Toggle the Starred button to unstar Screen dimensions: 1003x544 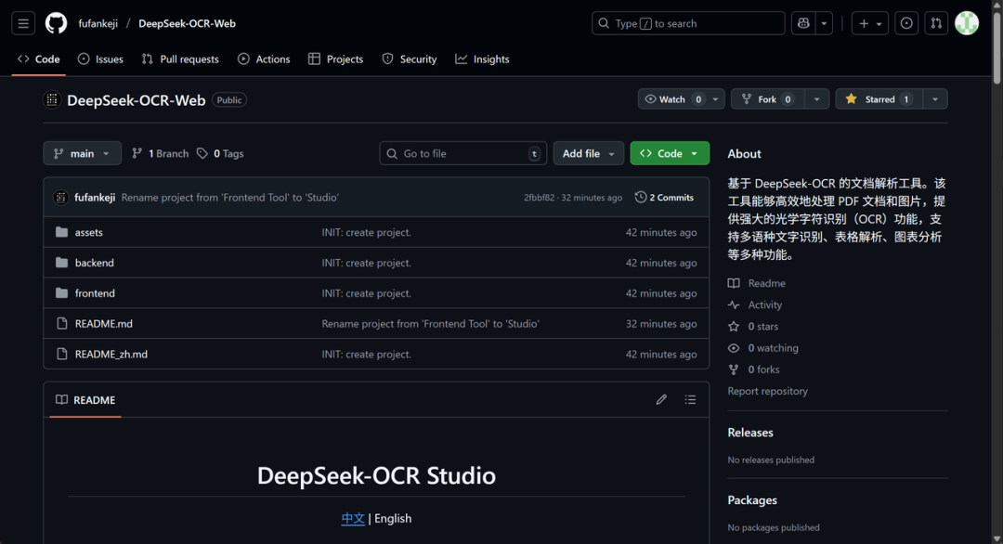tap(879, 99)
